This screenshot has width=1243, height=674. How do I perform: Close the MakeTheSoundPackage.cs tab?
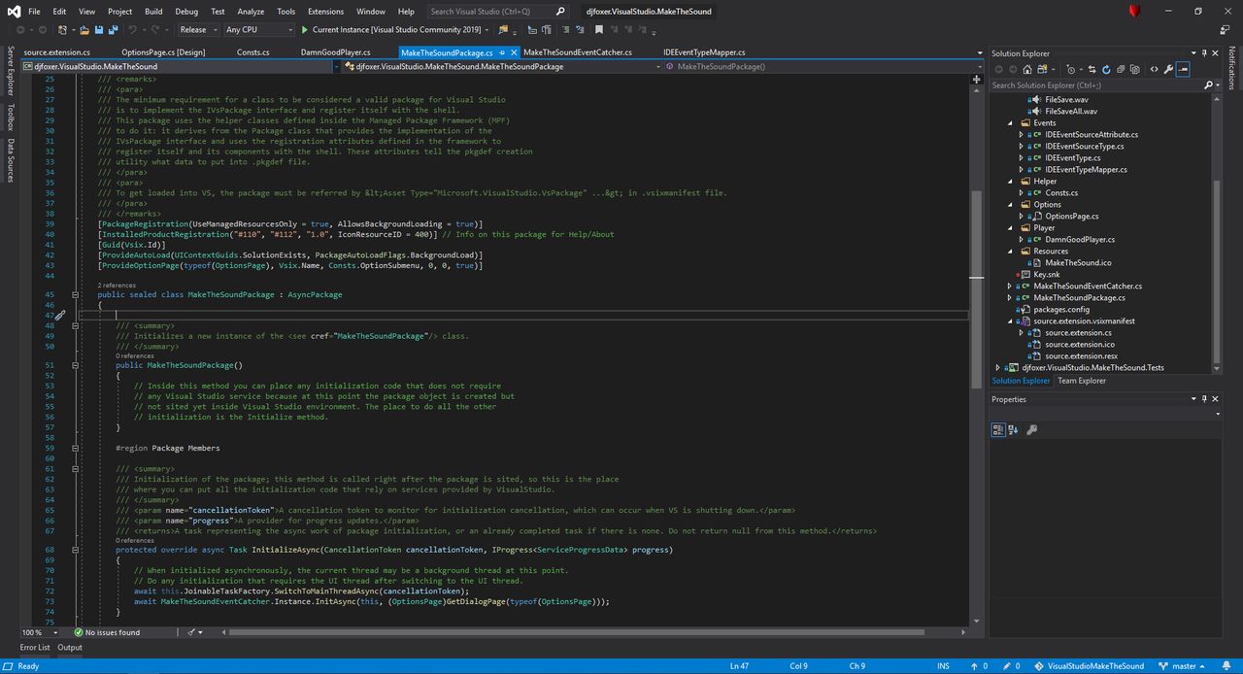click(x=512, y=52)
